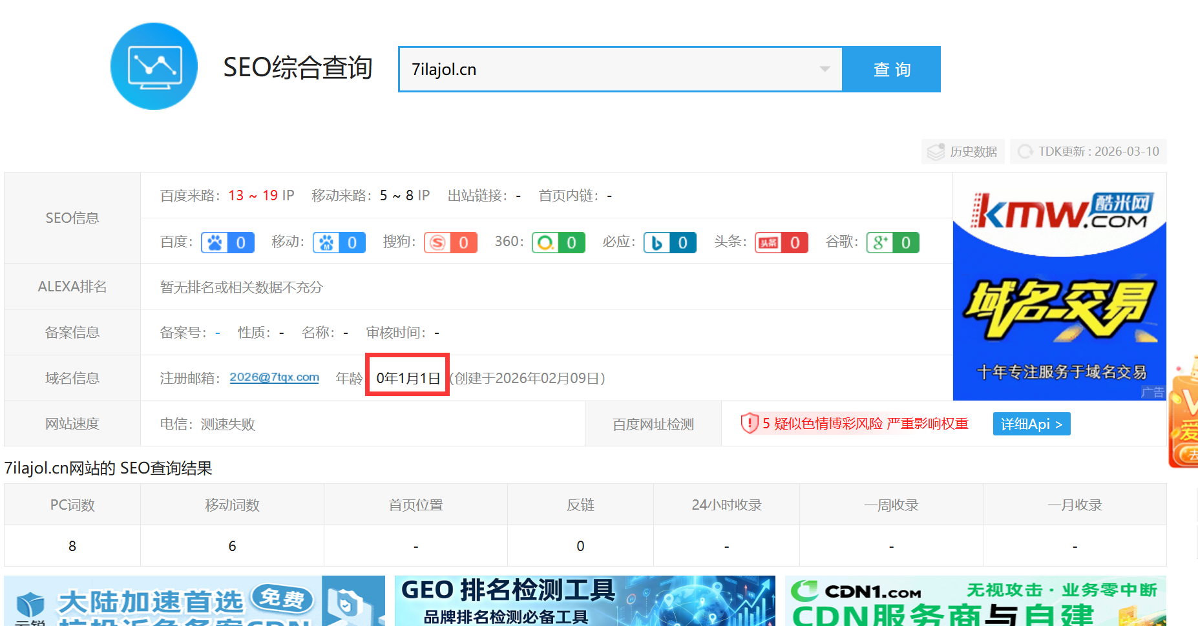Click the risk warning exclamation icon
This screenshot has height=626, width=1198.
[750, 424]
